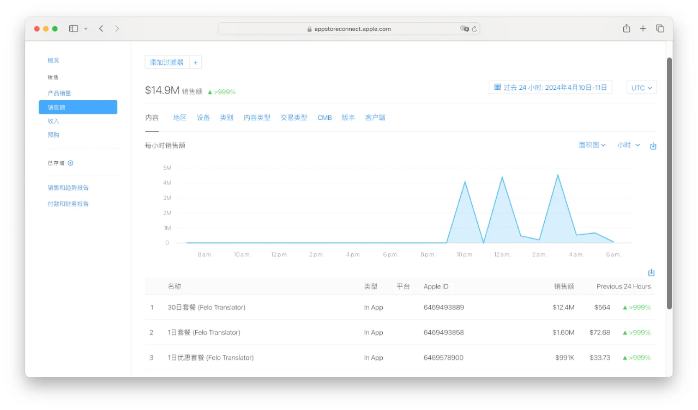Open the sidebar menu chevron in toolbar
698x410 pixels.
[86, 29]
